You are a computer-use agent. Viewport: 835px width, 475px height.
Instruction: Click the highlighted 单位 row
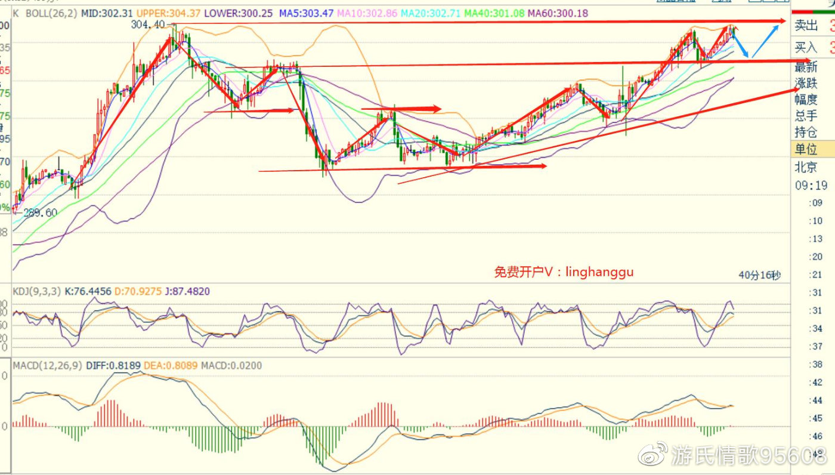point(813,149)
